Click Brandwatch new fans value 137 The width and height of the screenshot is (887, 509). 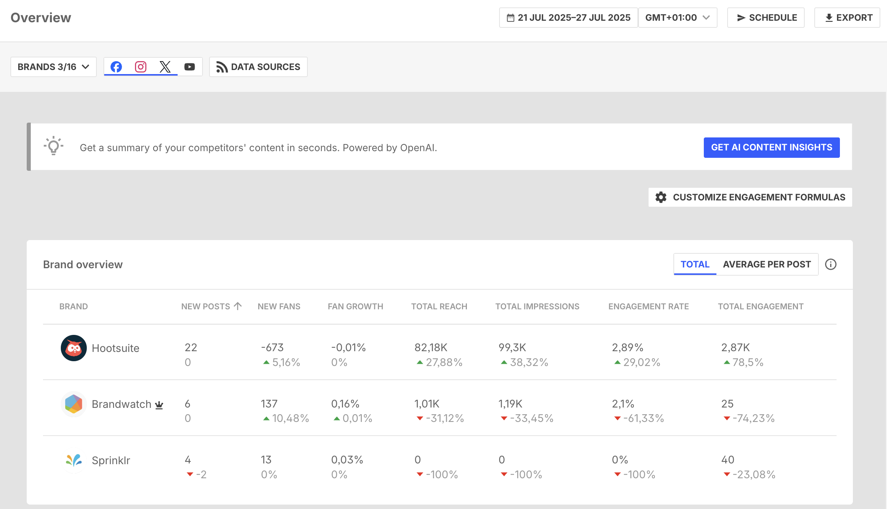(x=269, y=403)
